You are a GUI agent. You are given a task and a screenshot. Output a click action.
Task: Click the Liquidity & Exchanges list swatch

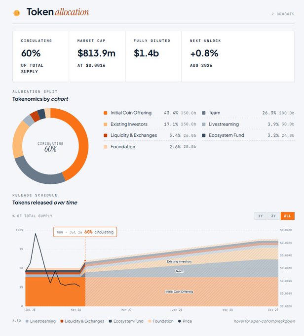(105, 135)
